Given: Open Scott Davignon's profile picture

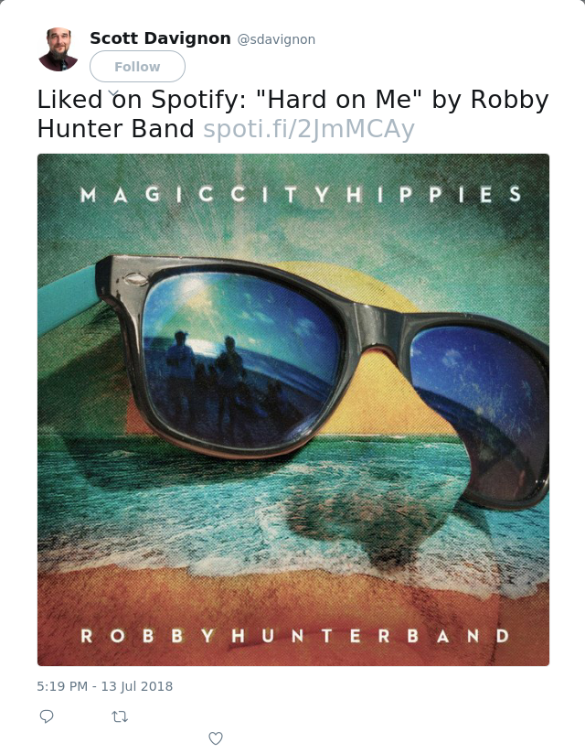Looking at the screenshot, I should tap(58, 49).
